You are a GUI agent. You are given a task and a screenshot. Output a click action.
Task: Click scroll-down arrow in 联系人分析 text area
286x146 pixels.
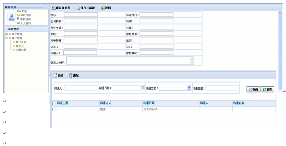click(192, 62)
